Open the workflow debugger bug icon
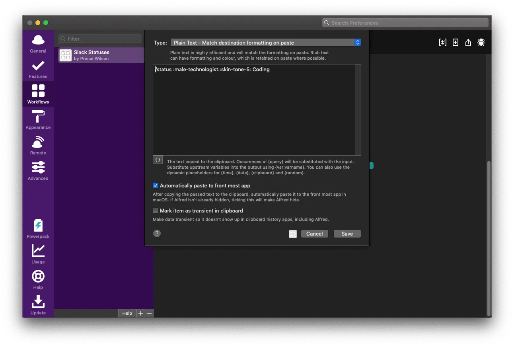Viewport: 514px width, 347px height. pyautogui.click(x=481, y=42)
